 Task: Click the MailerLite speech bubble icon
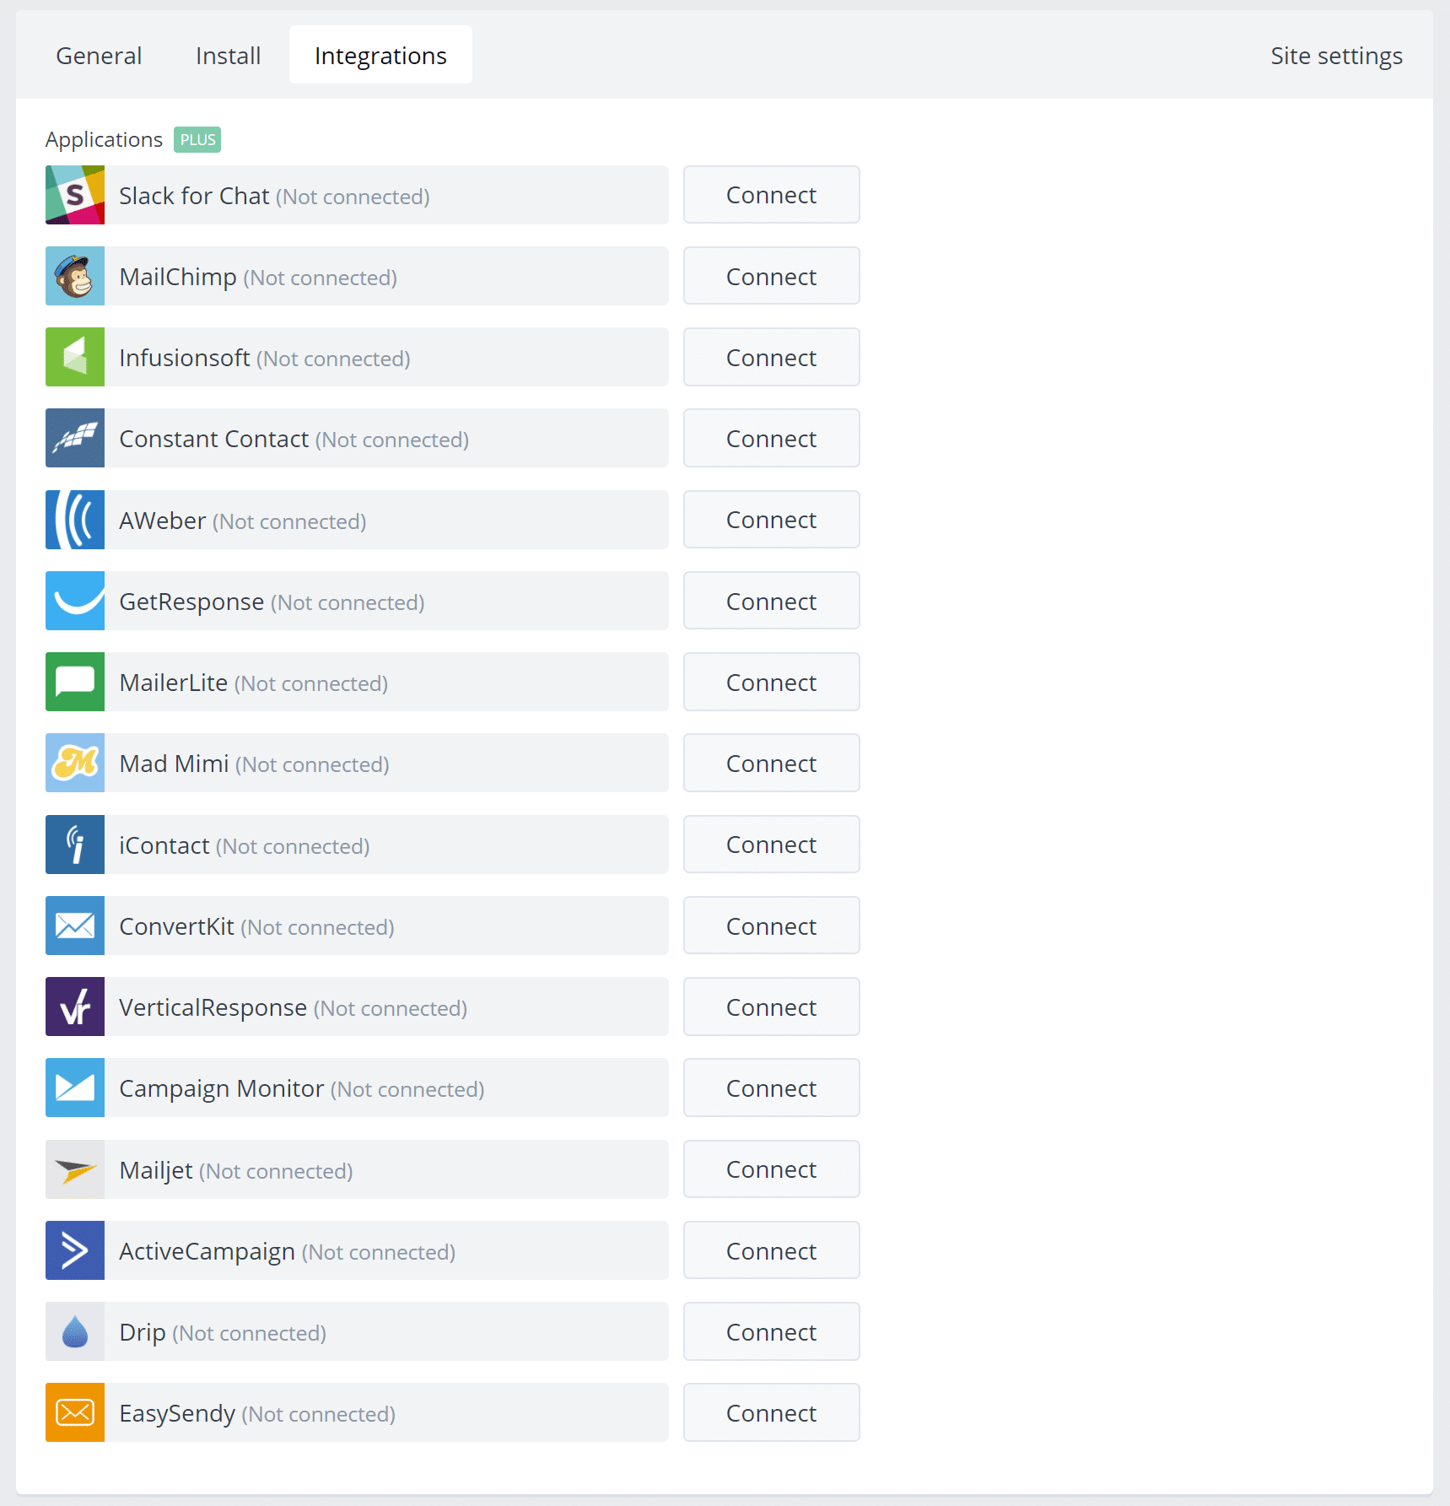tap(75, 682)
